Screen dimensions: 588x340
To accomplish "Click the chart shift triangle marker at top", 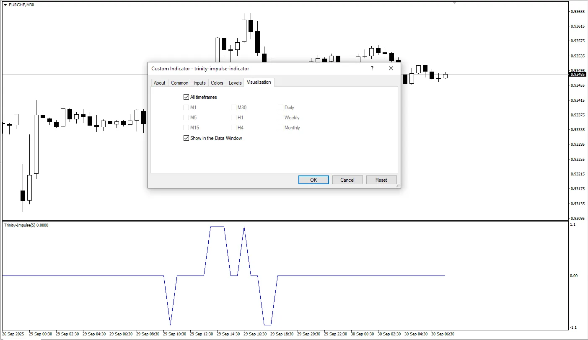I will point(454,3).
